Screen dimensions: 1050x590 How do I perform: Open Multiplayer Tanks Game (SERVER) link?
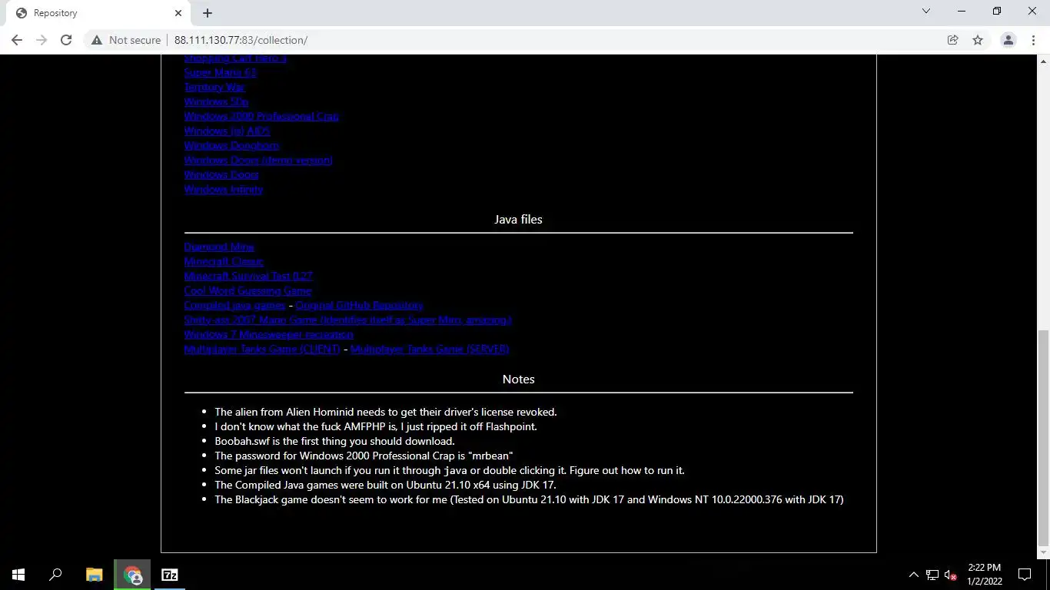click(430, 349)
